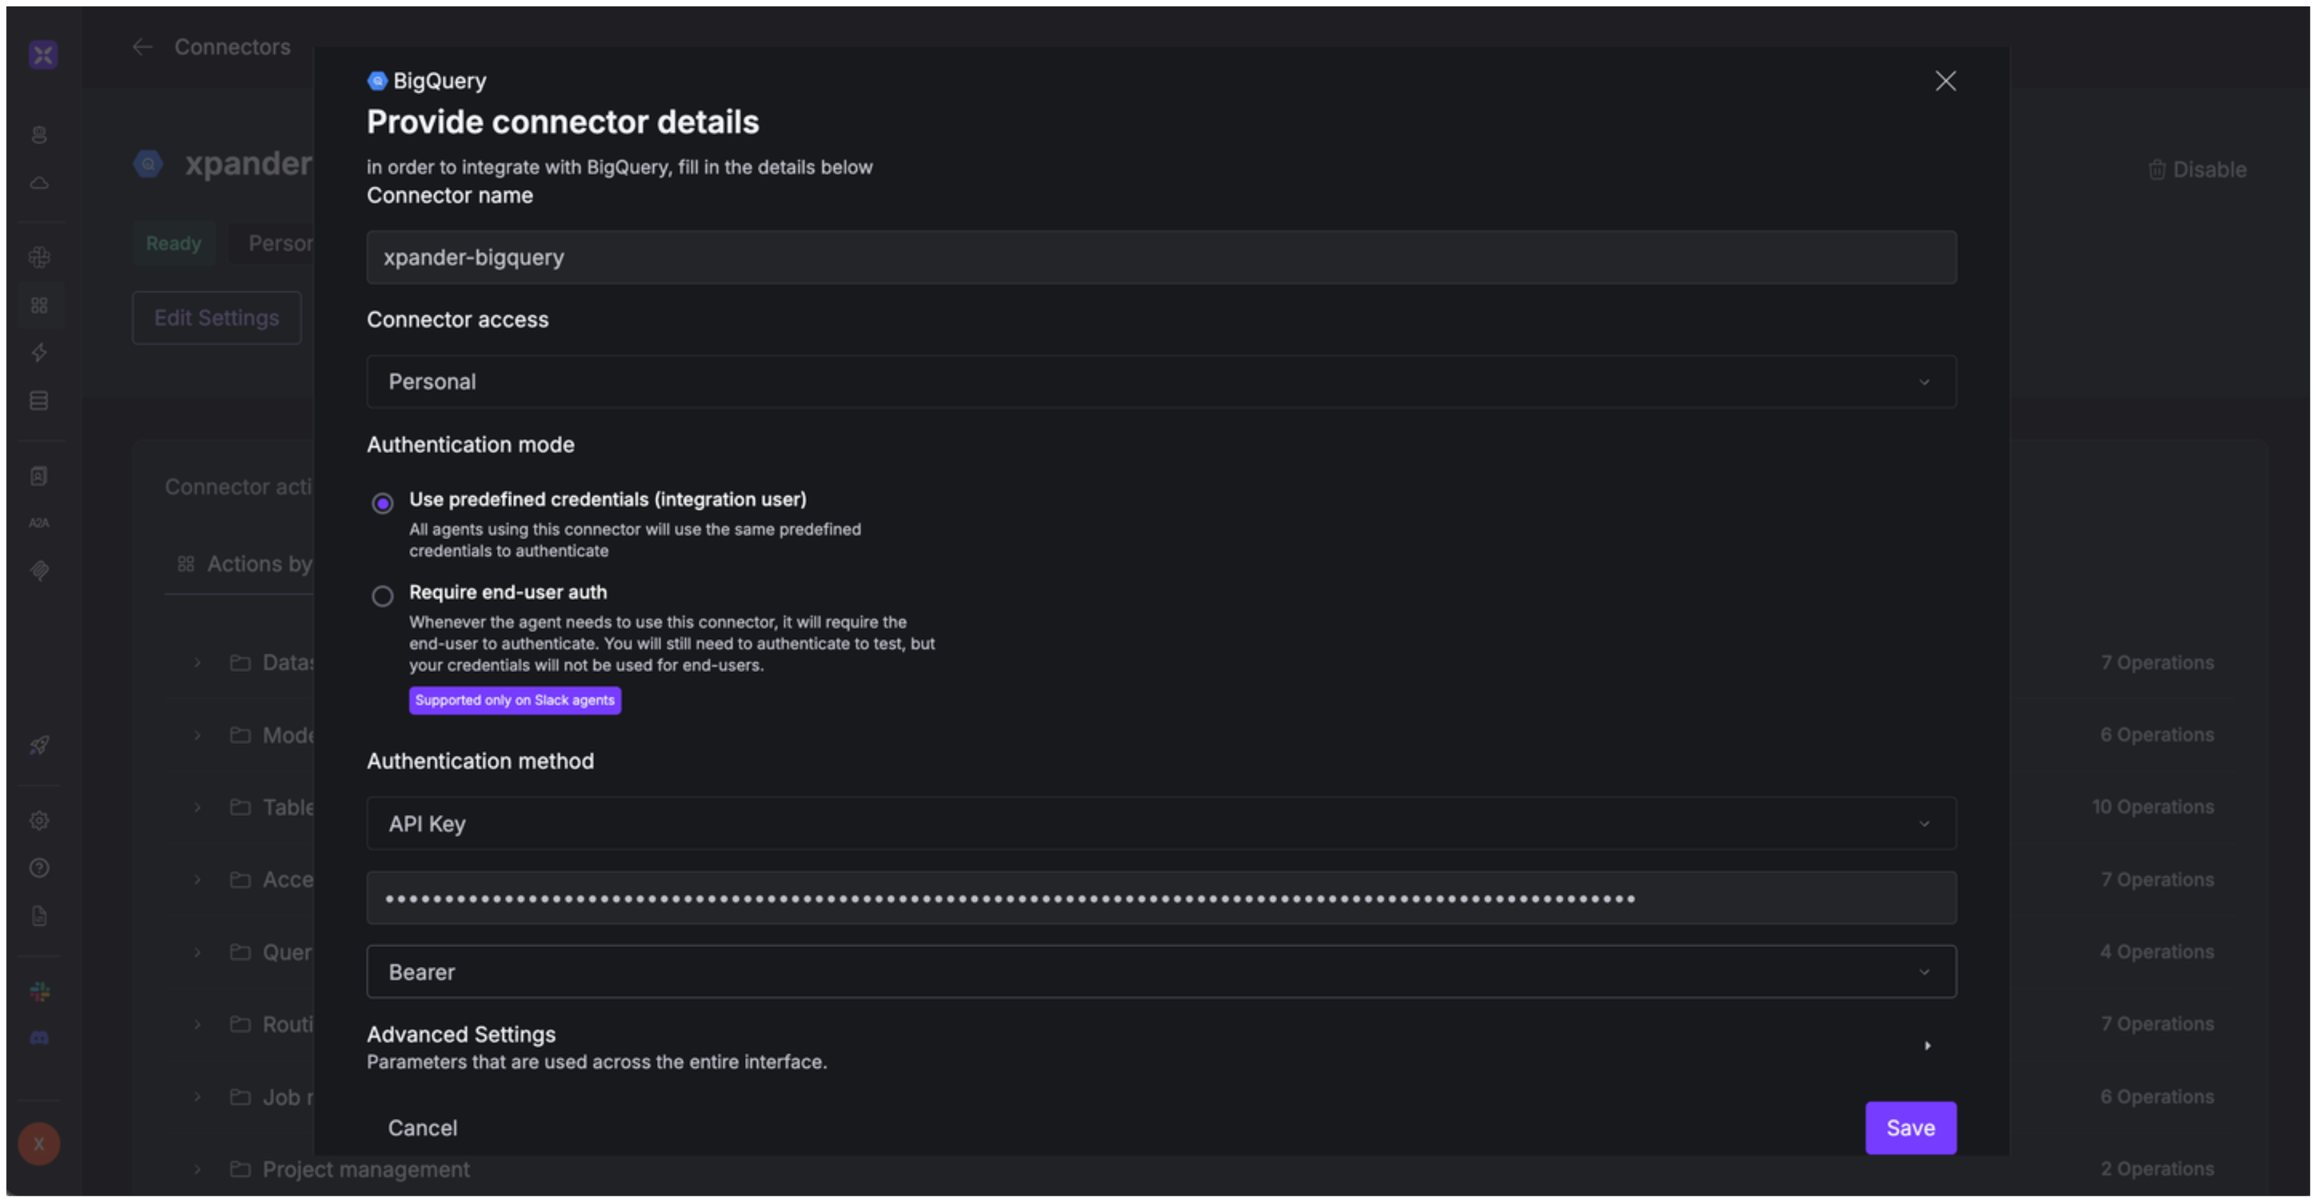Open the API Key authentication method dropdown
Viewport: 2316px width, 1202px height.
pyautogui.click(x=1161, y=824)
